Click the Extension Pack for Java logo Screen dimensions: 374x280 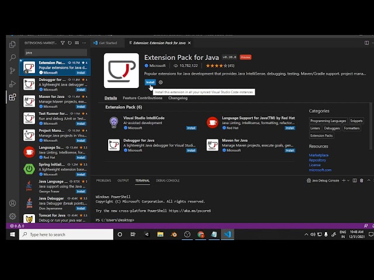click(x=122, y=71)
